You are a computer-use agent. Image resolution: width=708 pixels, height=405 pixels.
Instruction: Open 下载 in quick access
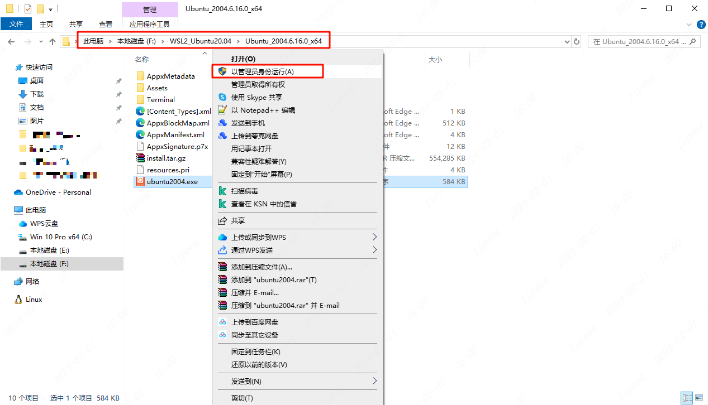37,94
